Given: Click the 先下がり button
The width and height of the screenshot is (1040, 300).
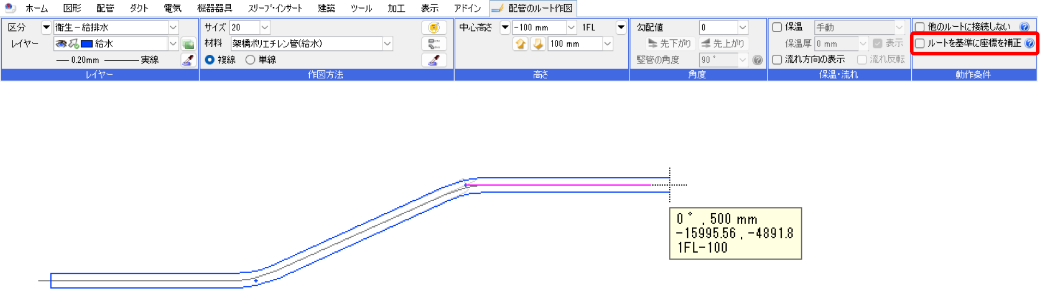Looking at the screenshot, I should pyautogui.click(x=669, y=43).
